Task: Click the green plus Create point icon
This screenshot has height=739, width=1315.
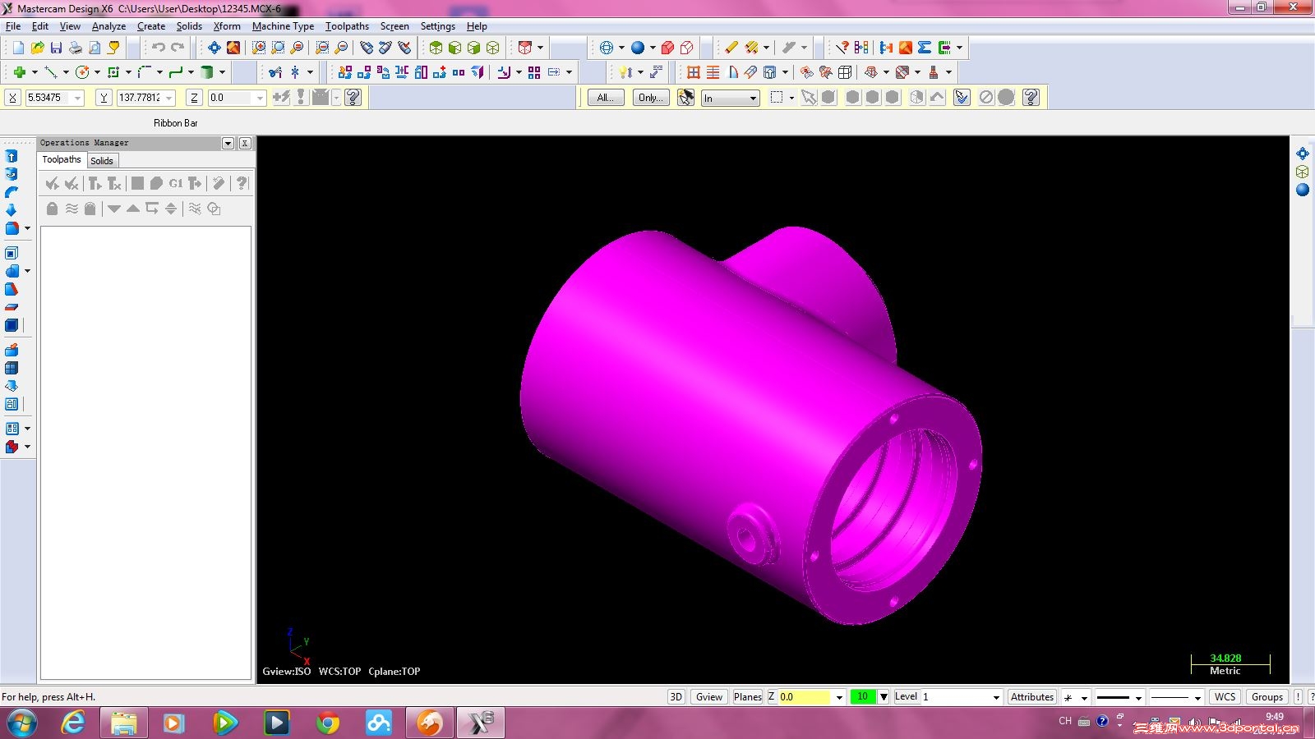Action: click(19, 72)
